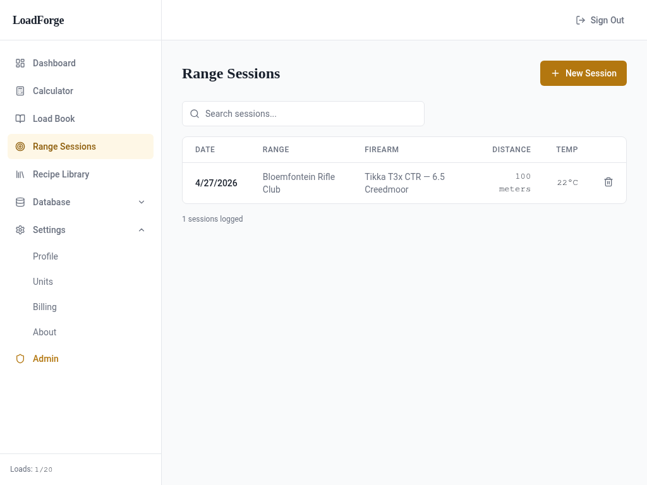Click the plus icon in New Session
The image size is (647, 485).
click(555, 73)
